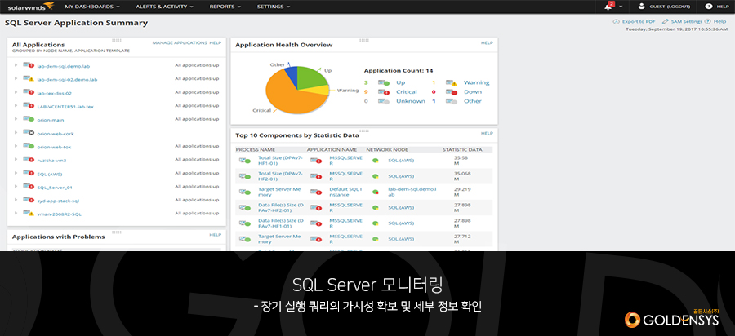Click green status icon next to orion-main
Image resolution: width=735 pixels, height=336 pixels.
[x=29, y=120]
